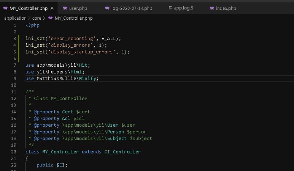Click 'extends' keyword on line 20
This screenshot has width=294, height=171.
[x=92, y=152]
